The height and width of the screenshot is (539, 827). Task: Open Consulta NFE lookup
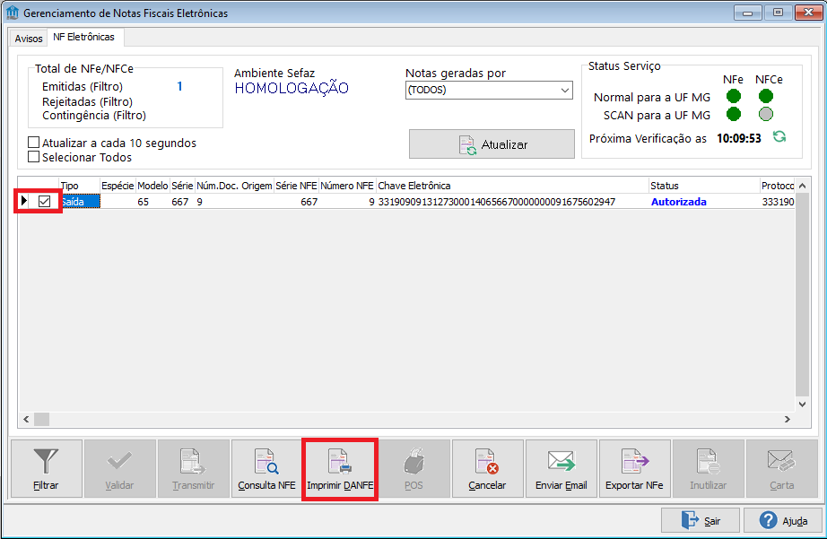(267, 469)
